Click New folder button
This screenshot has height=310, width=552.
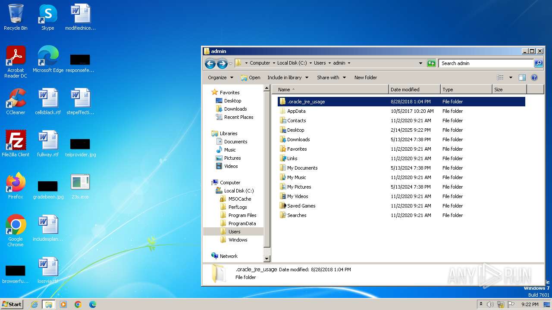[366, 77]
